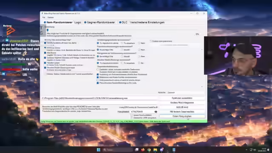Screen dimensions: 272x153
Task: Show hidden system tray icons chevron
Action: click(x=246, y=150)
